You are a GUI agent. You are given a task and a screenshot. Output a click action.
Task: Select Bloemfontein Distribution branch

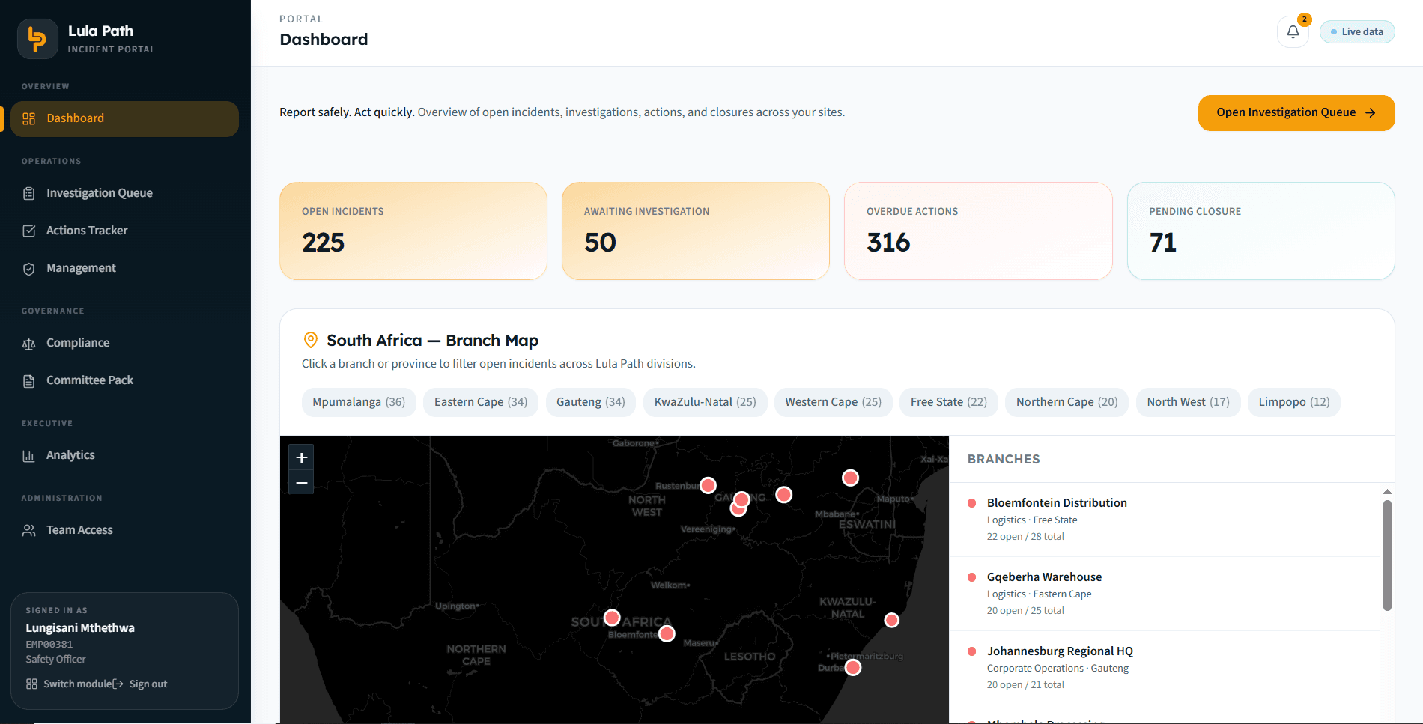[1165, 520]
